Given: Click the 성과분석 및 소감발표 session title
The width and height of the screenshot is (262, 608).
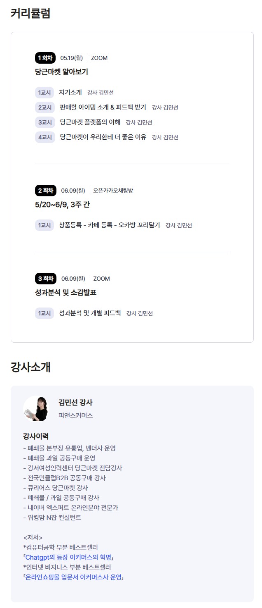Looking at the screenshot, I should (66, 293).
